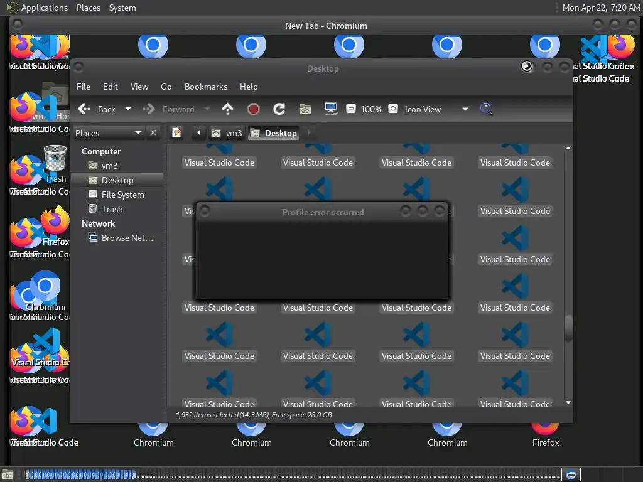Select Desktop in Places sidebar

[117, 180]
